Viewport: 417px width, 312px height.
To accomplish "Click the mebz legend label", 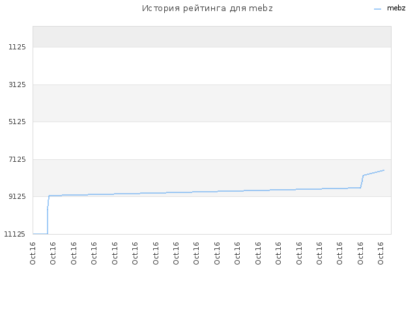I will coord(396,8).
